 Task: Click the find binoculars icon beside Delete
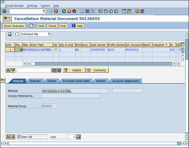click(x=54, y=70)
